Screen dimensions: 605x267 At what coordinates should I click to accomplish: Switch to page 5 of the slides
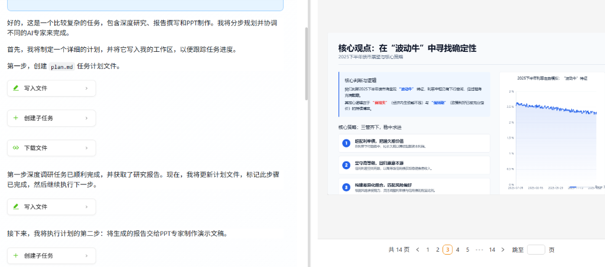tap(467, 250)
